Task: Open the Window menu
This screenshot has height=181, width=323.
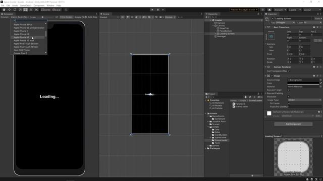Action: coord(50,6)
